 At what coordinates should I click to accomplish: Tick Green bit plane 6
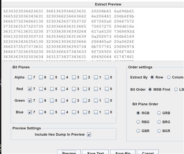click(41, 101)
